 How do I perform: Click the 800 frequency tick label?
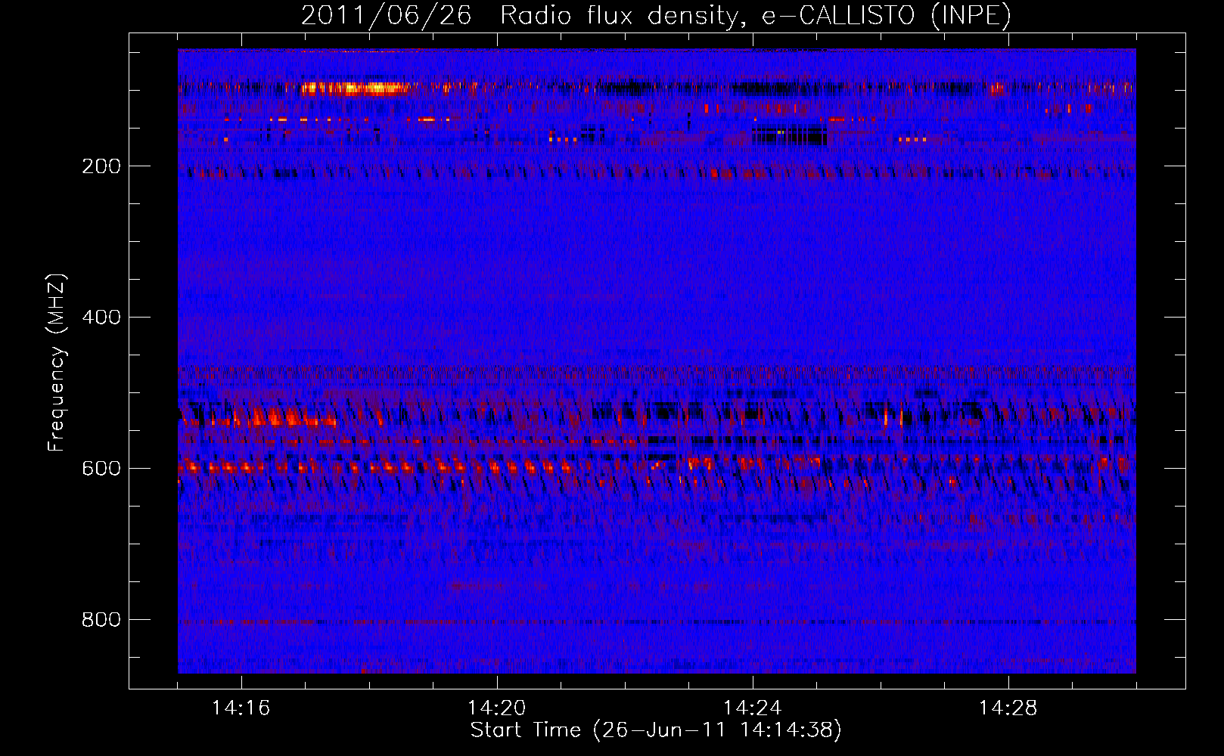(101, 619)
